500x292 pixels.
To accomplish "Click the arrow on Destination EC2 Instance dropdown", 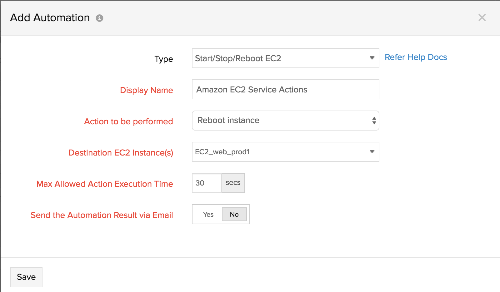I will click(372, 151).
